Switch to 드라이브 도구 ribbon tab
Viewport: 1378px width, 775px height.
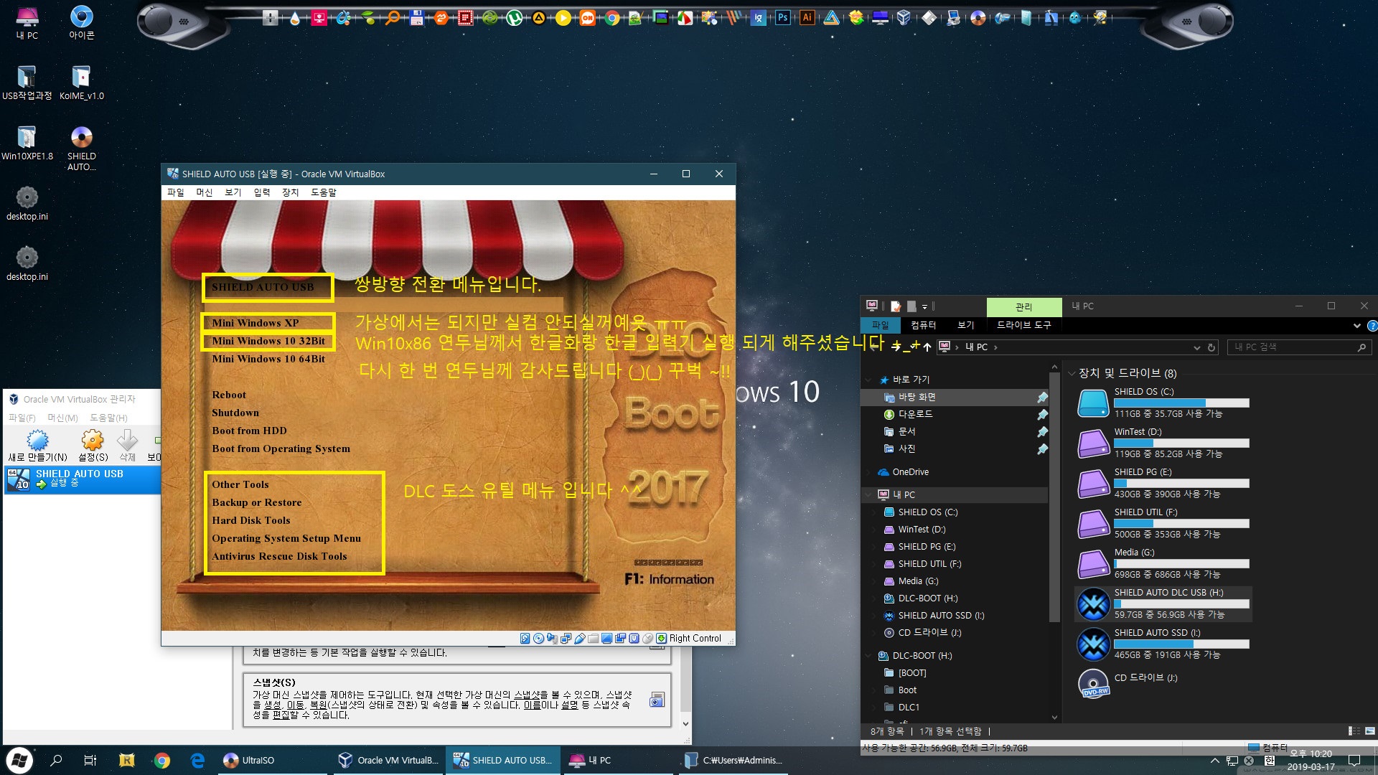[1023, 325]
